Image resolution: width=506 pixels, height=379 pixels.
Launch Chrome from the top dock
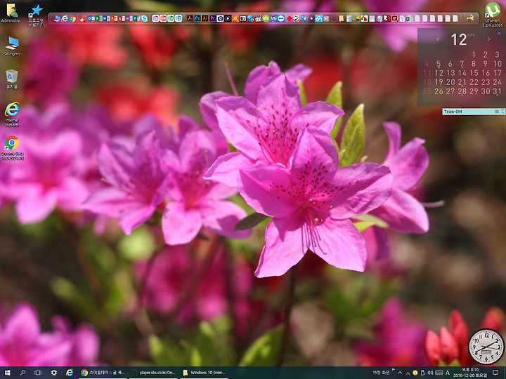pos(72,19)
